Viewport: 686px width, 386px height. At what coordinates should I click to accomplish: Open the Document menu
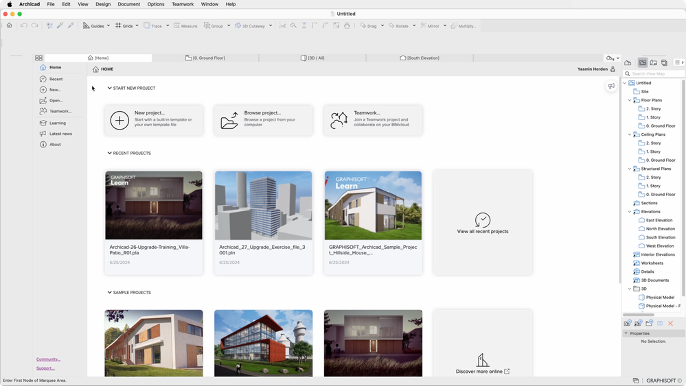128,4
